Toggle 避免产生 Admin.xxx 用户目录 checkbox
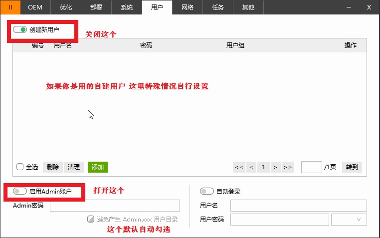The image size is (380, 238). pos(90,219)
